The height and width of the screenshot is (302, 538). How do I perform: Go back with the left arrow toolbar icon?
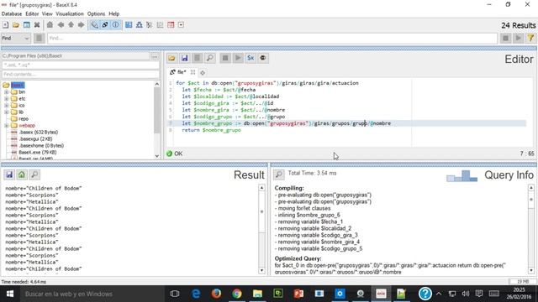click(61, 25)
